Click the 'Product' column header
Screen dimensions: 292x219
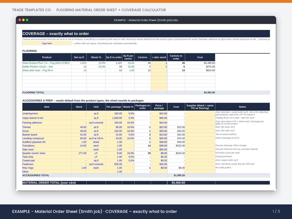pos(47,57)
